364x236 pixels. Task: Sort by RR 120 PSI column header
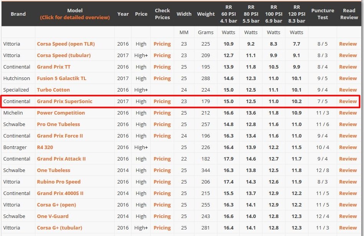[296, 14]
